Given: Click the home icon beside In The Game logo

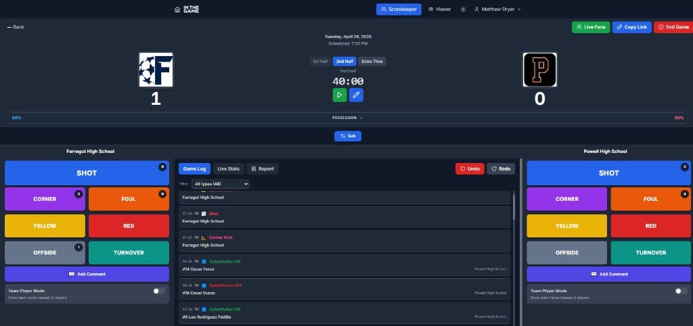Looking at the screenshot, I should (177, 9).
